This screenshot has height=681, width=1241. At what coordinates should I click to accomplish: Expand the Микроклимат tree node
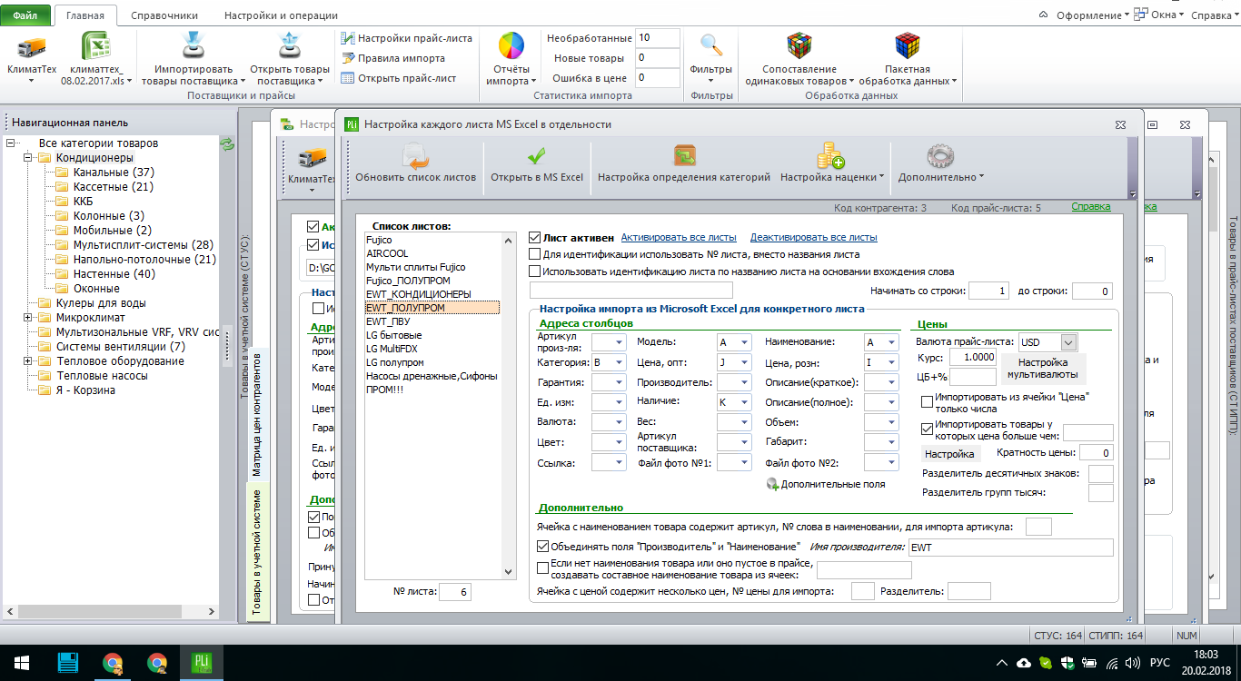pyautogui.click(x=28, y=318)
